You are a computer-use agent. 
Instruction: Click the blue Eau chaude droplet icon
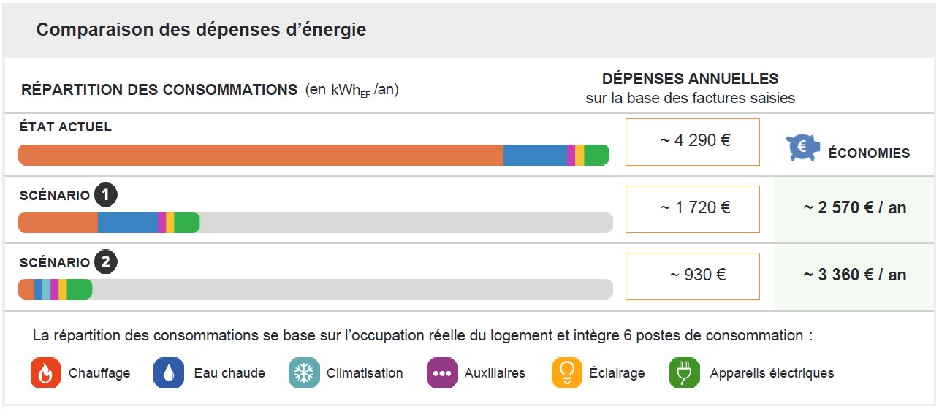pyautogui.click(x=168, y=373)
